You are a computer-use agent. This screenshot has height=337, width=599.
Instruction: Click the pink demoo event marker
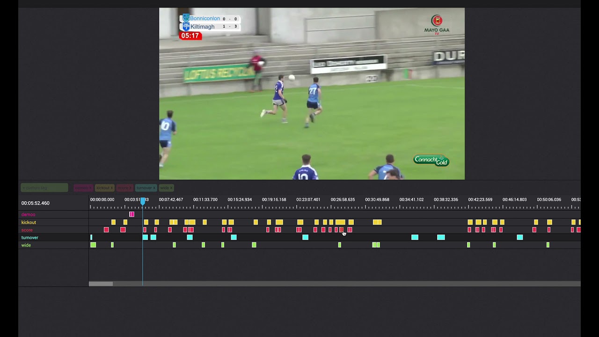131,214
